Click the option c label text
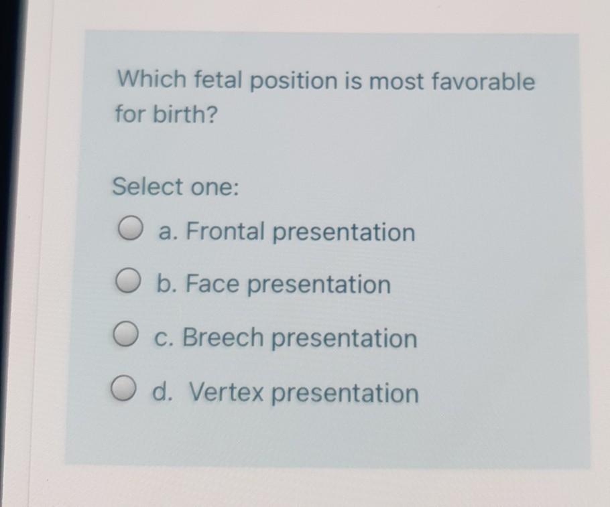 [x=286, y=338]
